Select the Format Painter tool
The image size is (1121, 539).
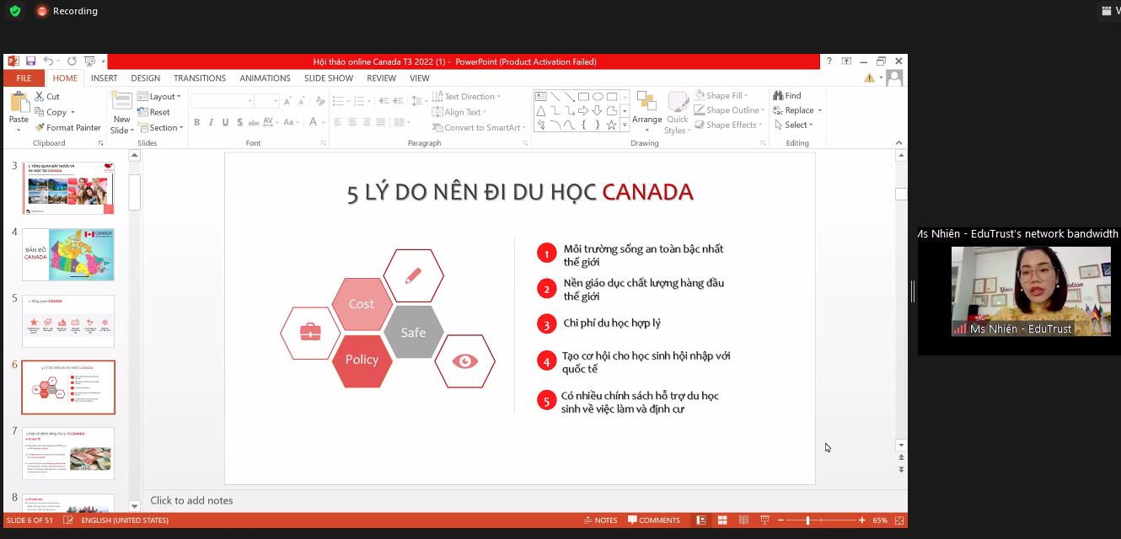coord(67,128)
